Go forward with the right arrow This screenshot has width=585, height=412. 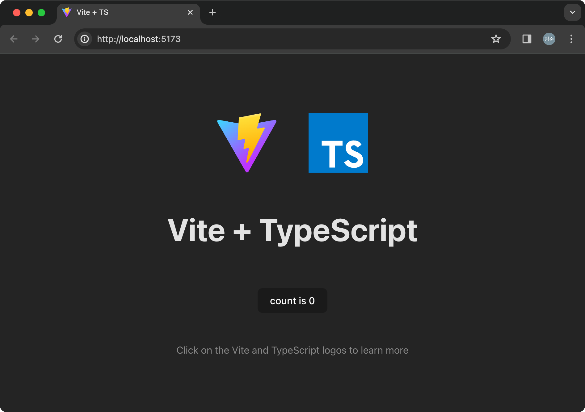coord(36,39)
